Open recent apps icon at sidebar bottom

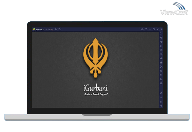pos(161,106)
